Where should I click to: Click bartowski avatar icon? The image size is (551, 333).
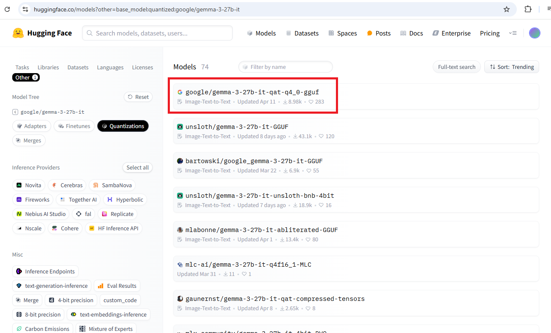(x=180, y=161)
